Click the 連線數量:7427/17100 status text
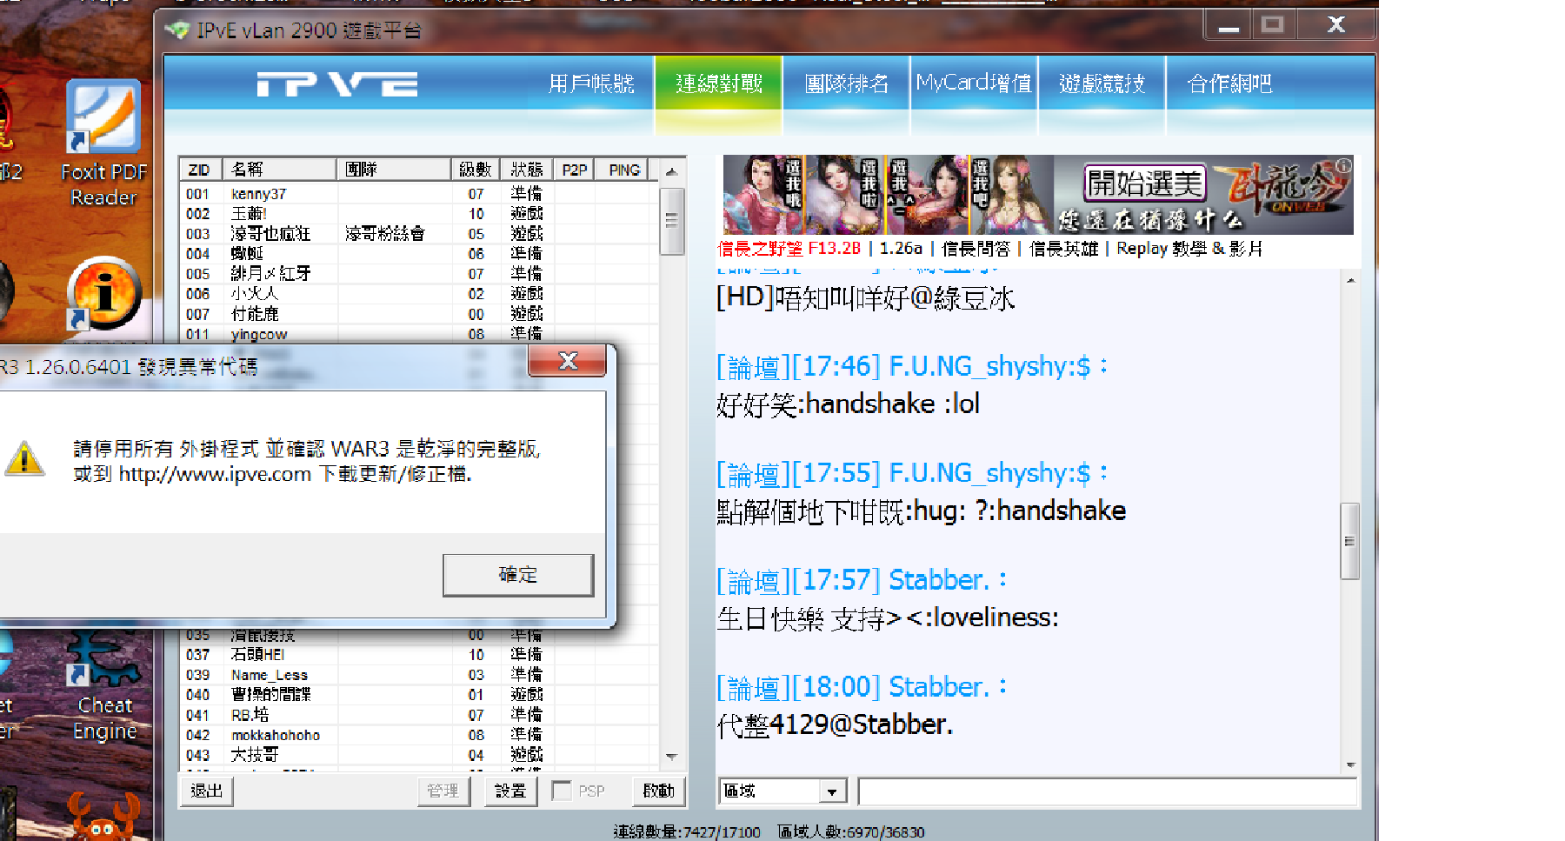Image resolution: width=1565 pixels, height=841 pixels. (687, 831)
